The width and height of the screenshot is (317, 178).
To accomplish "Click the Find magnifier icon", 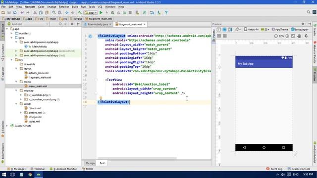I will (x=54, y=12).
